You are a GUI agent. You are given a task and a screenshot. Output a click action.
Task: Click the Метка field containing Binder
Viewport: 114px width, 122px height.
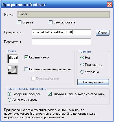click(x=63, y=14)
